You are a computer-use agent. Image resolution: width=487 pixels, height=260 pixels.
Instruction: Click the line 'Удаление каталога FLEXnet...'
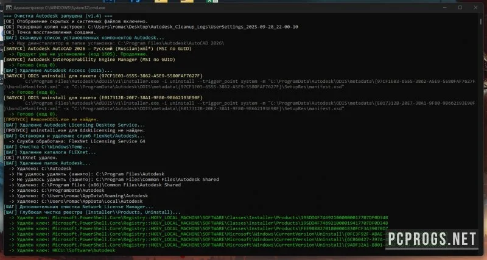point(50,152)
